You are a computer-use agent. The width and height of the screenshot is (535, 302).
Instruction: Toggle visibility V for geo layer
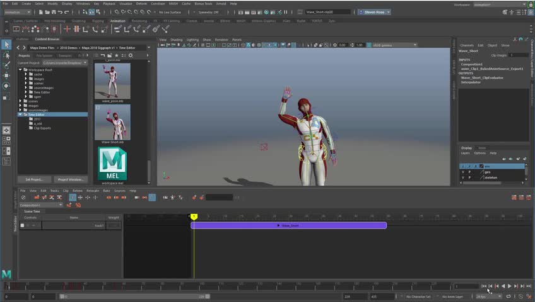coord(462,172)
